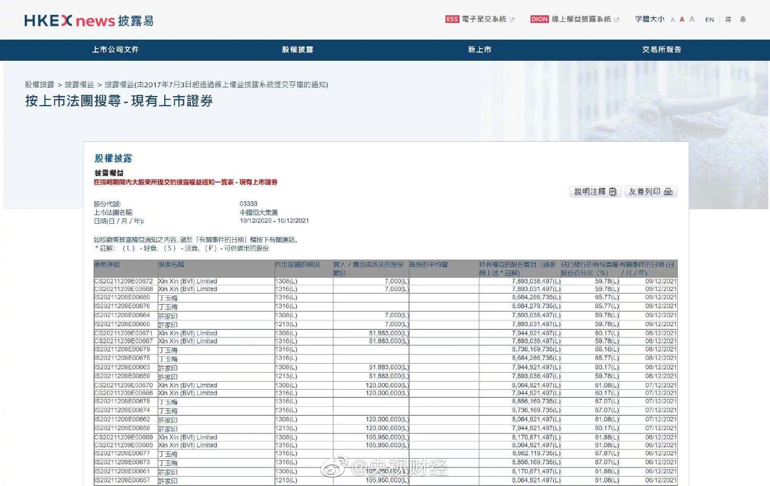This screenshot has height=486, width=770.
Task: Click form serial IS20211209E00663
Action: [x=122, y=367]
